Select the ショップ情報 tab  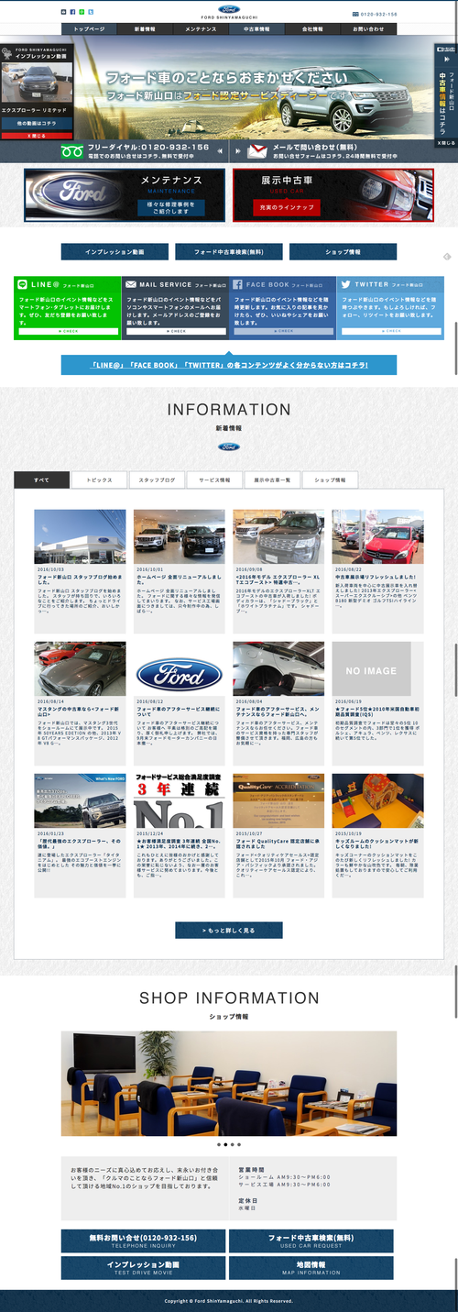329,480
